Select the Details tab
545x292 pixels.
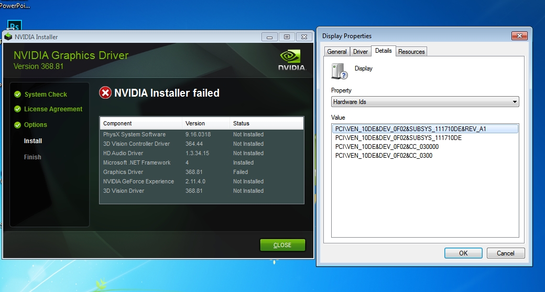pyautogui.click(x=384, y=51)
